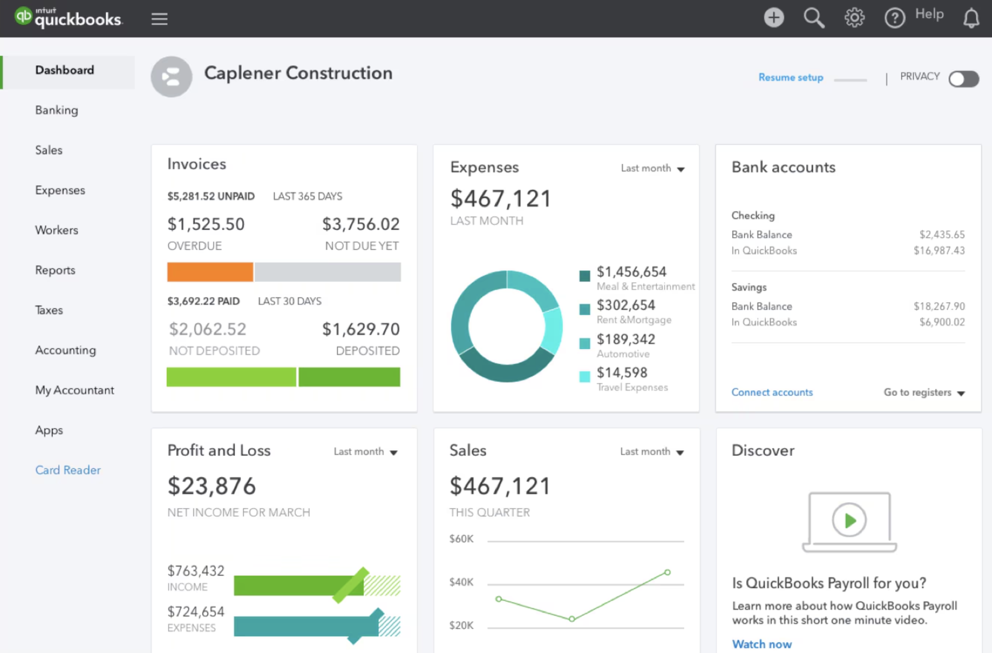Viewport: 992px width, 653px height.
Task: Expand the Go to registers dropdown
Action: pyautogui.click(x=924, y=392)
